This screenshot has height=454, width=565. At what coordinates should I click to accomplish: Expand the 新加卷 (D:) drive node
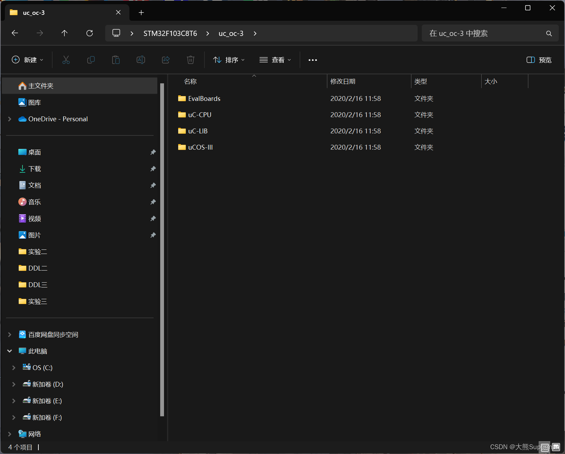point(14,384)
